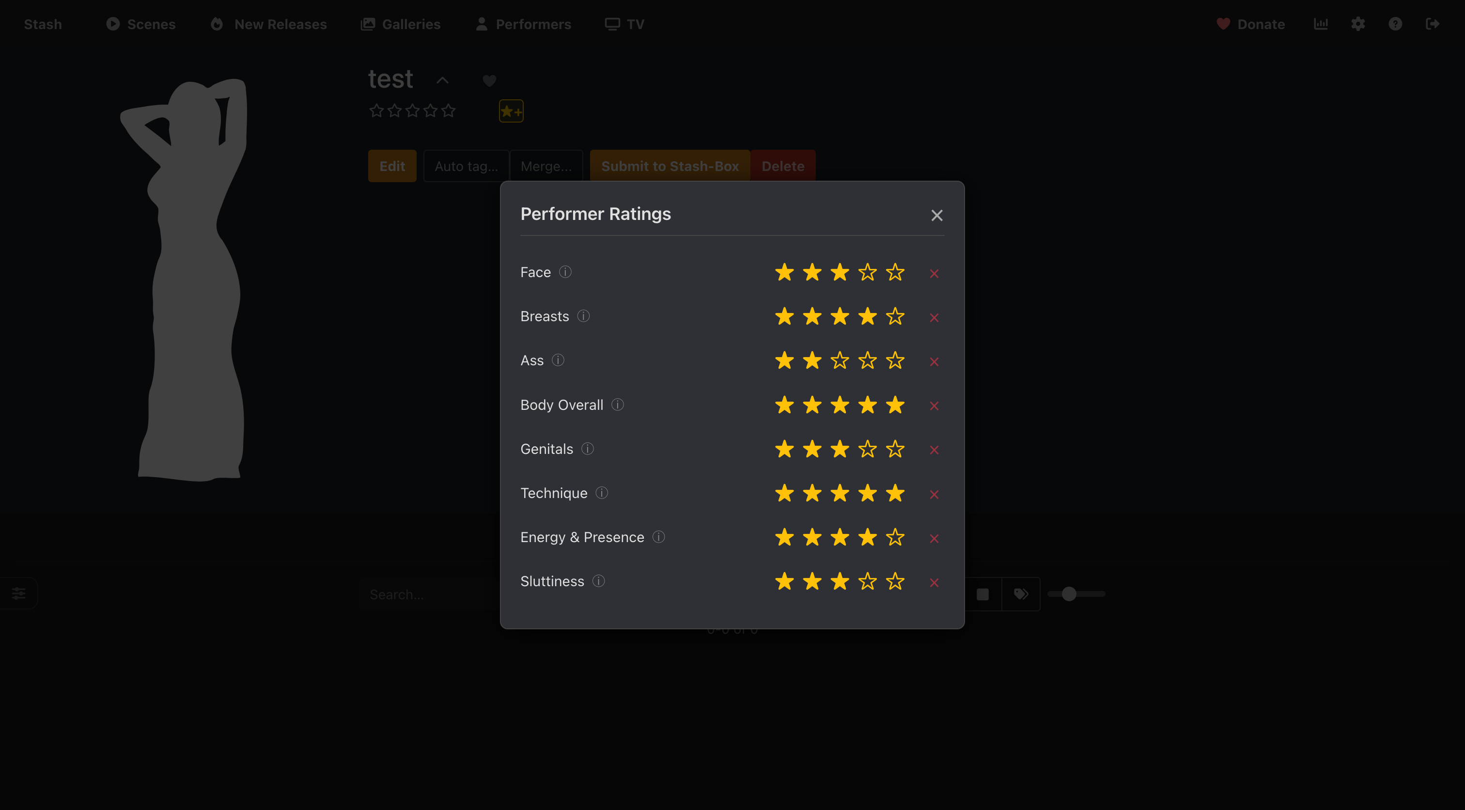Go to the Scenes page
1465x810 pixels.
pos(141,24)
